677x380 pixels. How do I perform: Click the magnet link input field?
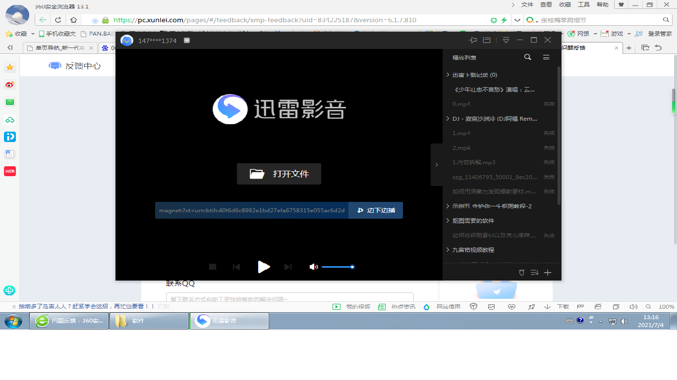pos(252,210)
